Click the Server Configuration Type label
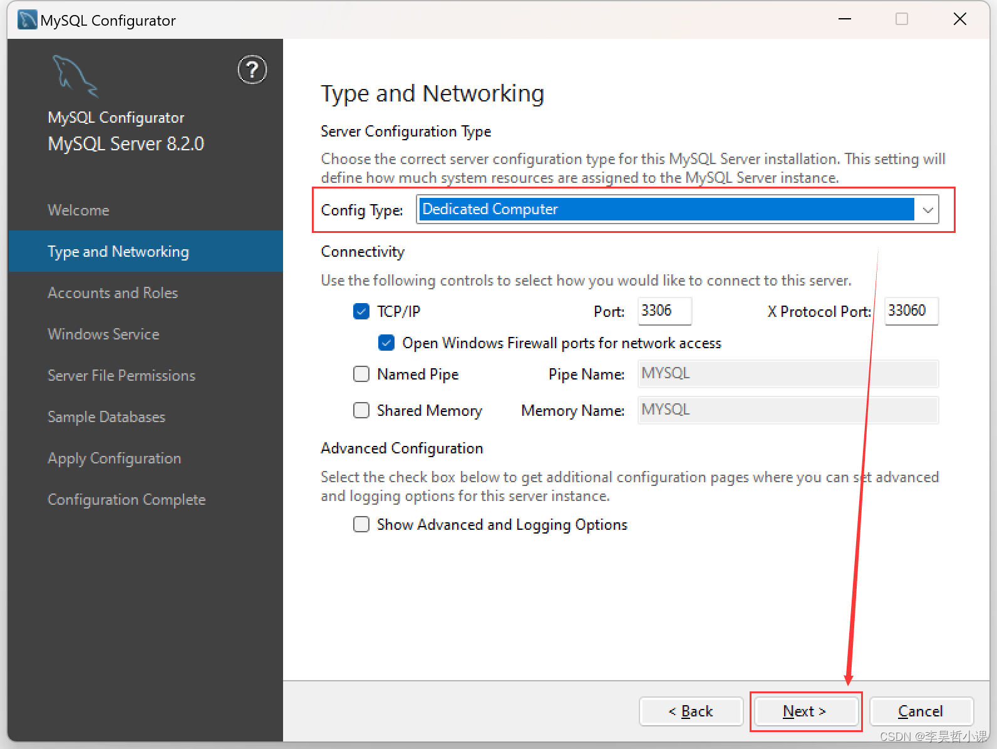 (x=406, y=132)
